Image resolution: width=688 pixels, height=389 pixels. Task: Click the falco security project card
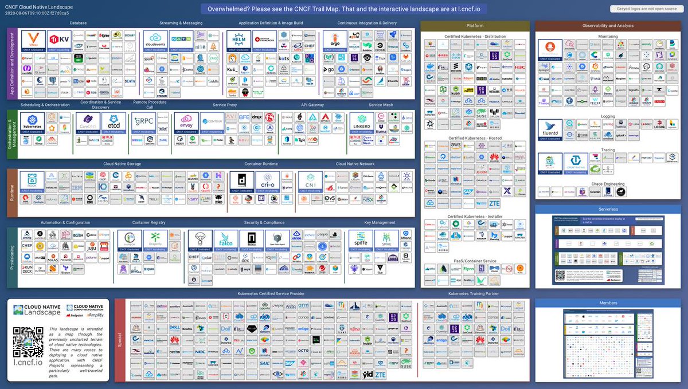click(x=226, y=241)
